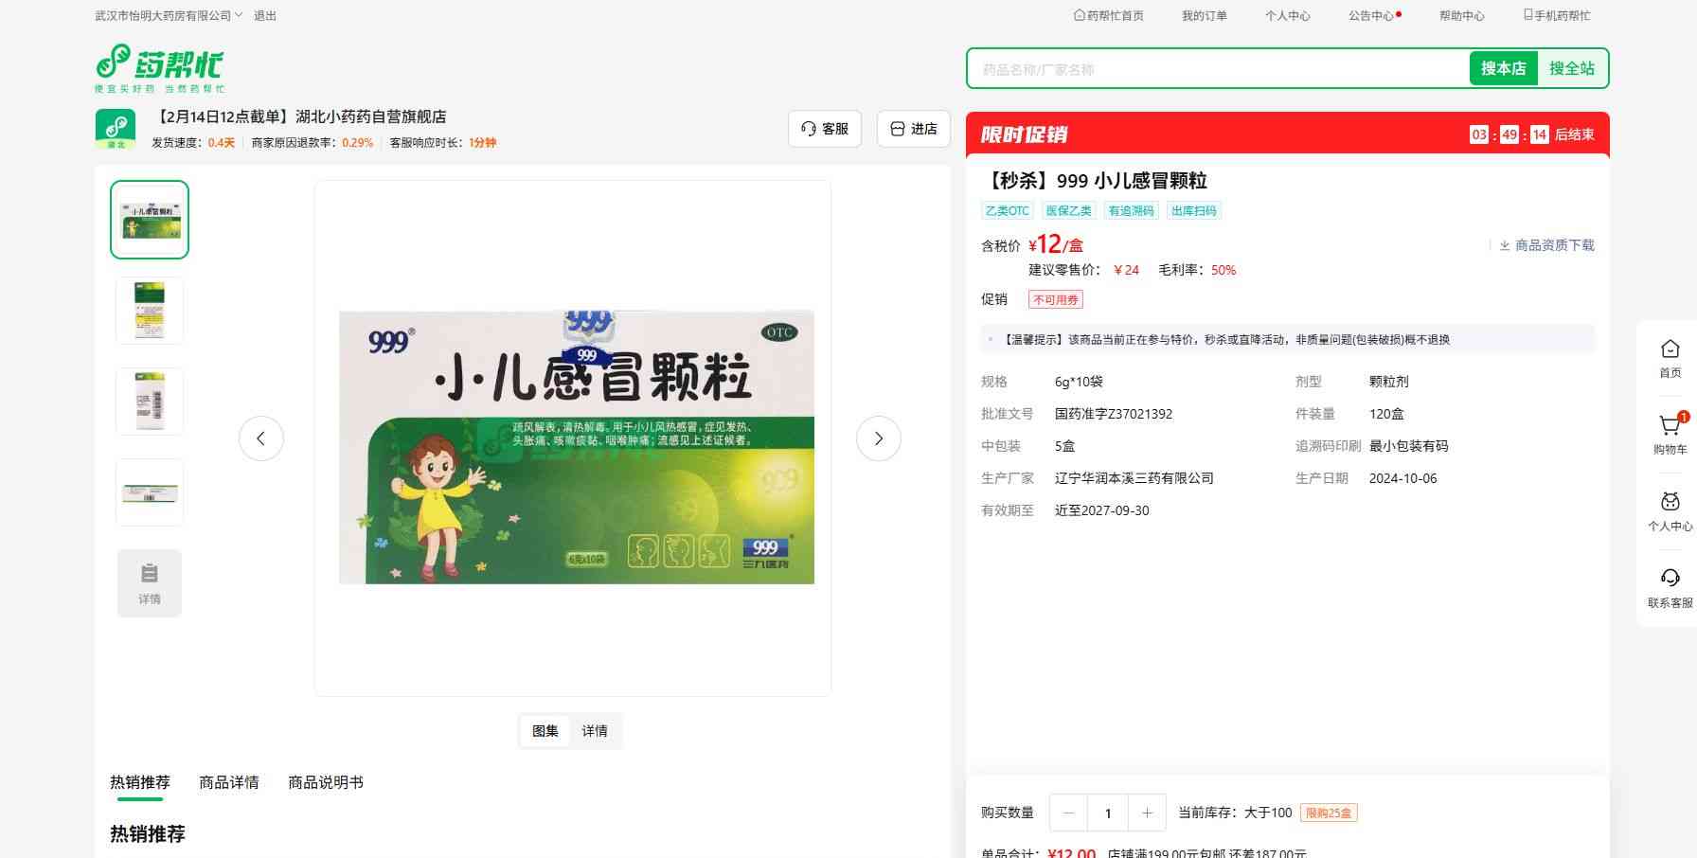1697x858 pixels.
Task: Switch to 详情 view below image
Action: tap(595, 731)
